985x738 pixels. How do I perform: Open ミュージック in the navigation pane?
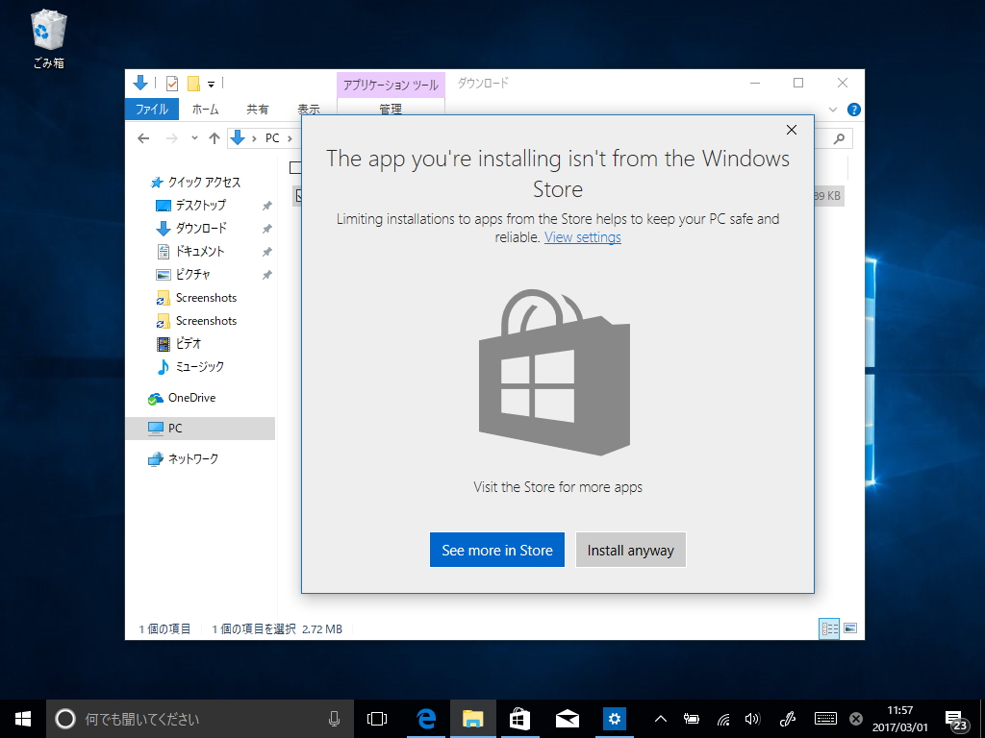coord(199,366)
